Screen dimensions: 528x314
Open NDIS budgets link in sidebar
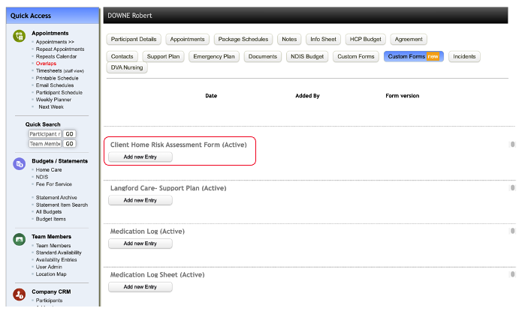pyautogui.click(x=42, y=177)
